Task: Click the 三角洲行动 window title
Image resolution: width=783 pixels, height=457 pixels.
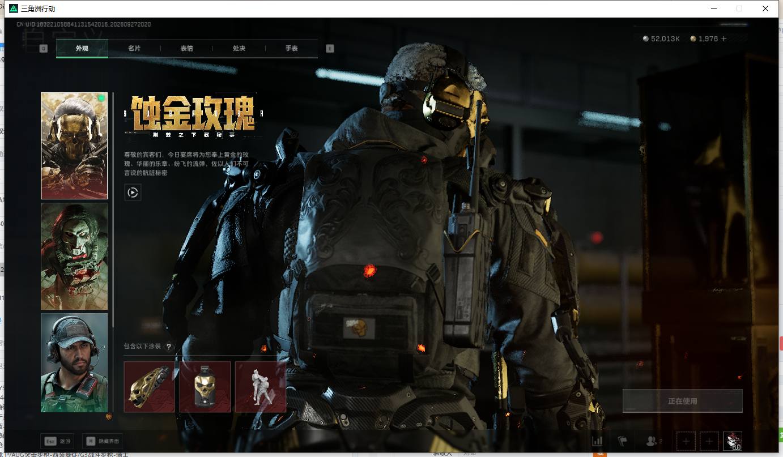Action: pyautogui.click(x=38, y=8)
